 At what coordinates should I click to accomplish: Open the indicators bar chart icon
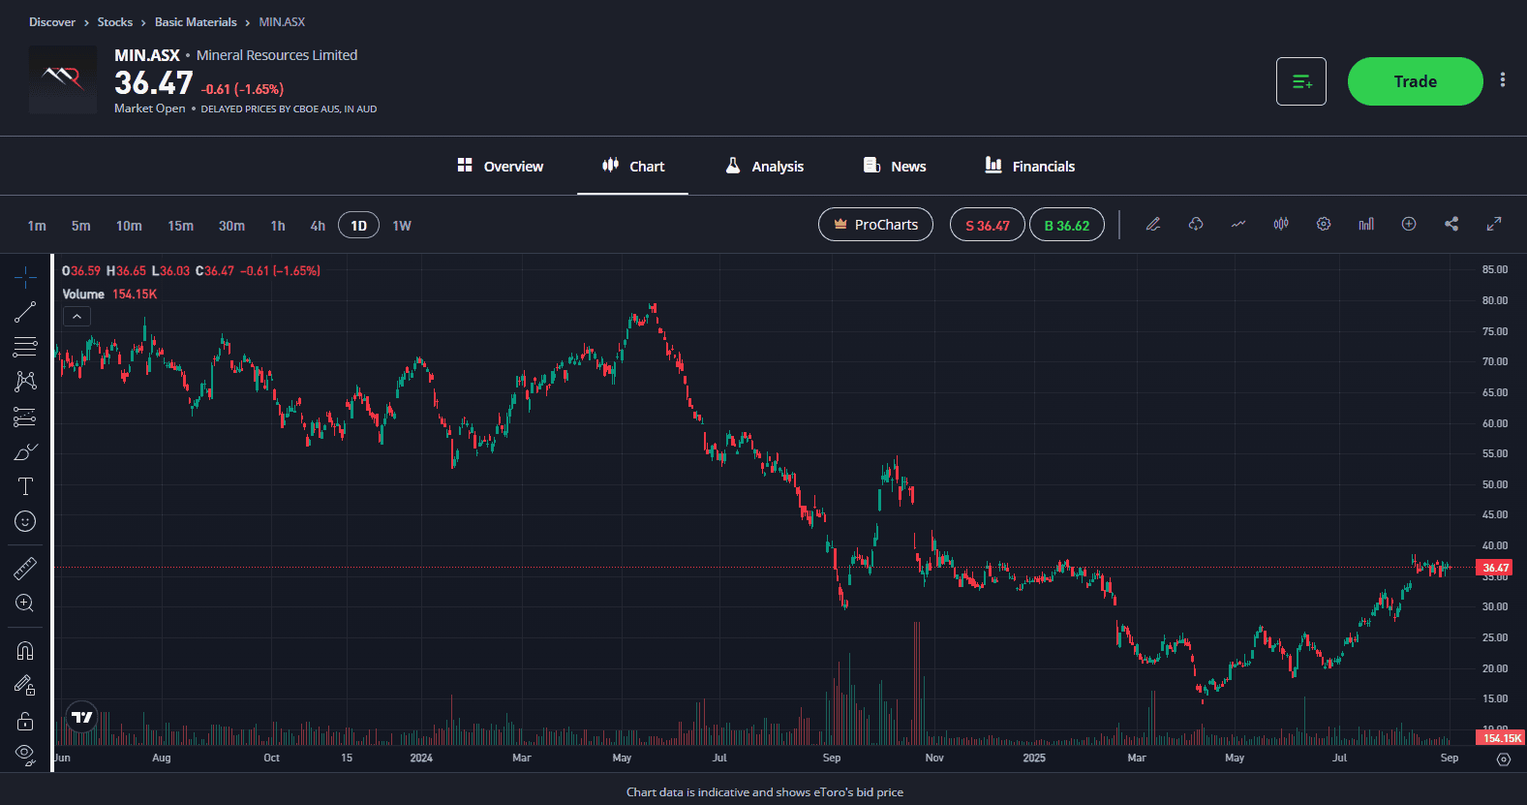point(1366,224)
